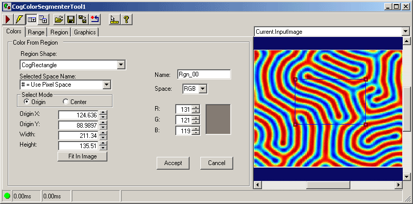Click the Fit In Image button
Image resolution: width=413 pixels, height=204 pixels.
coord(82,156)
